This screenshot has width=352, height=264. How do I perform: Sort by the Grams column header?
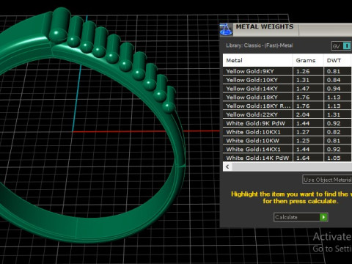click(308, 60)
